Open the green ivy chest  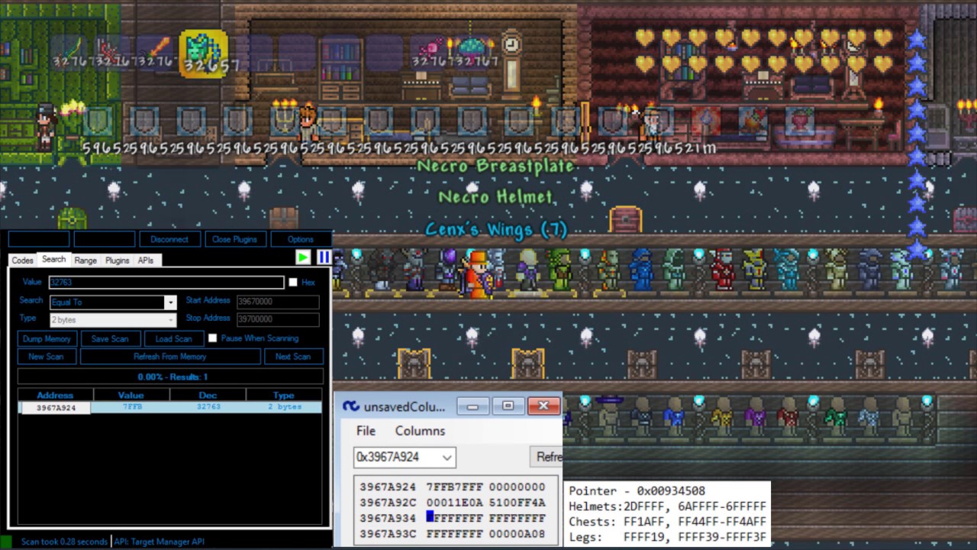(72, 218)
